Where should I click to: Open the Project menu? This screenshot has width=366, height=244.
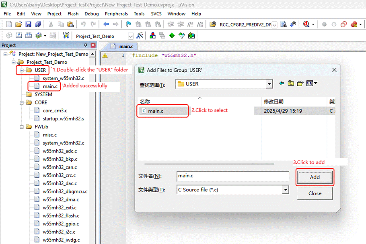click(54, 14)
